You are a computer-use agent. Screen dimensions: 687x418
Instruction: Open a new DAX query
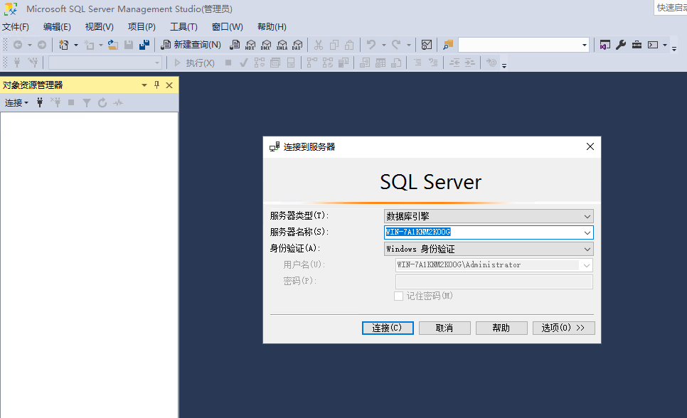pos(297,45)
